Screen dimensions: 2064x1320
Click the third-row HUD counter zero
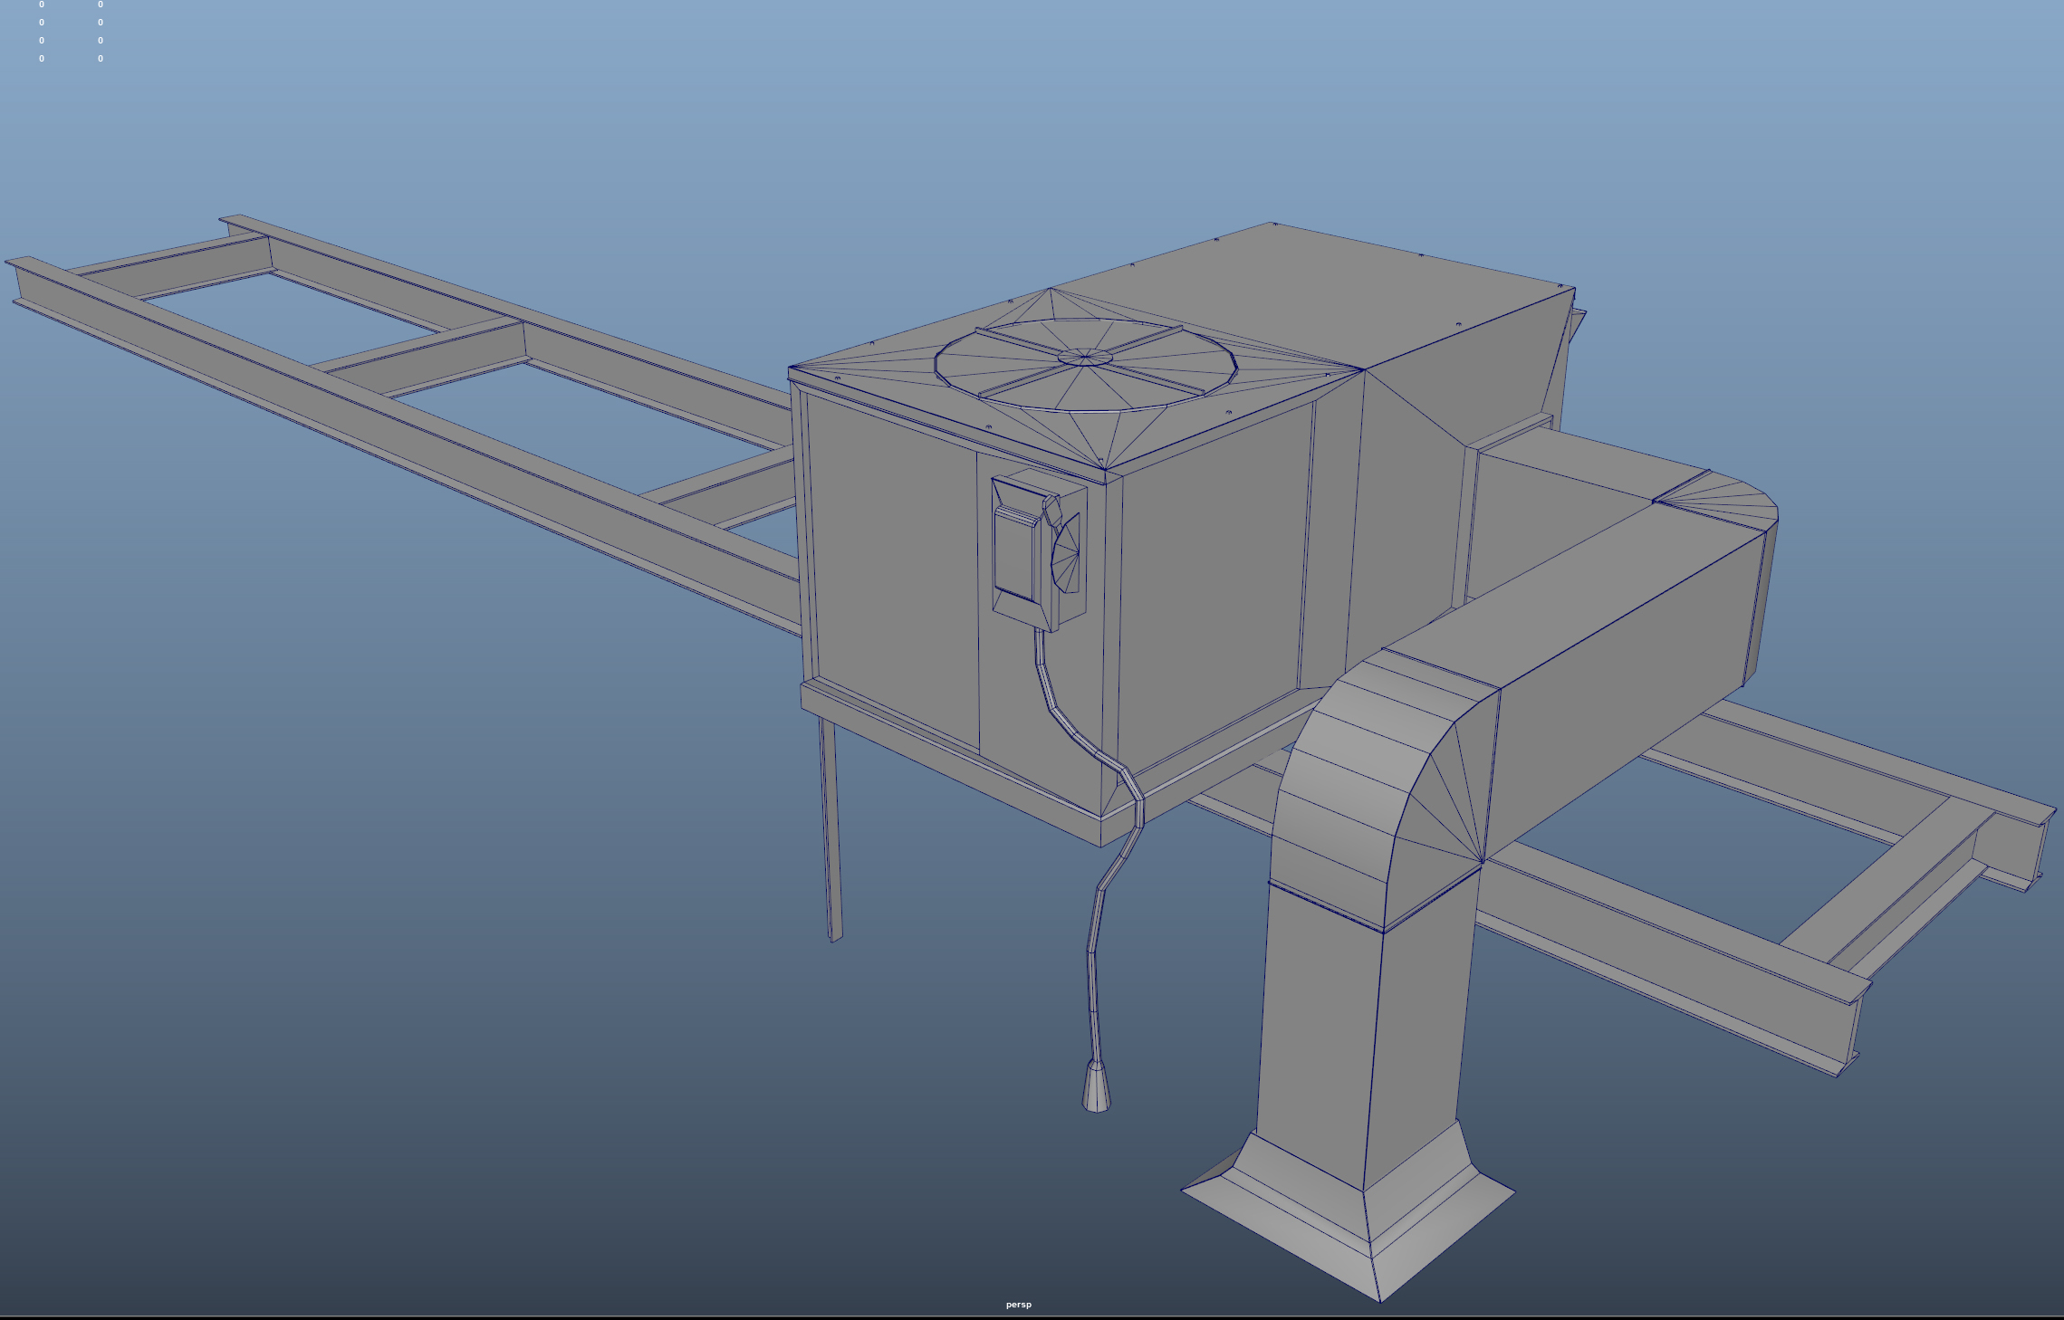[x=41, y=40]
